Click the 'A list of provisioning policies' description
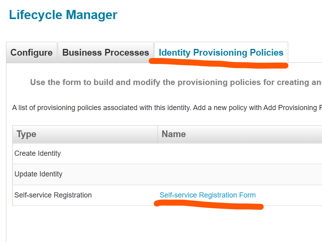 point(167,108)
